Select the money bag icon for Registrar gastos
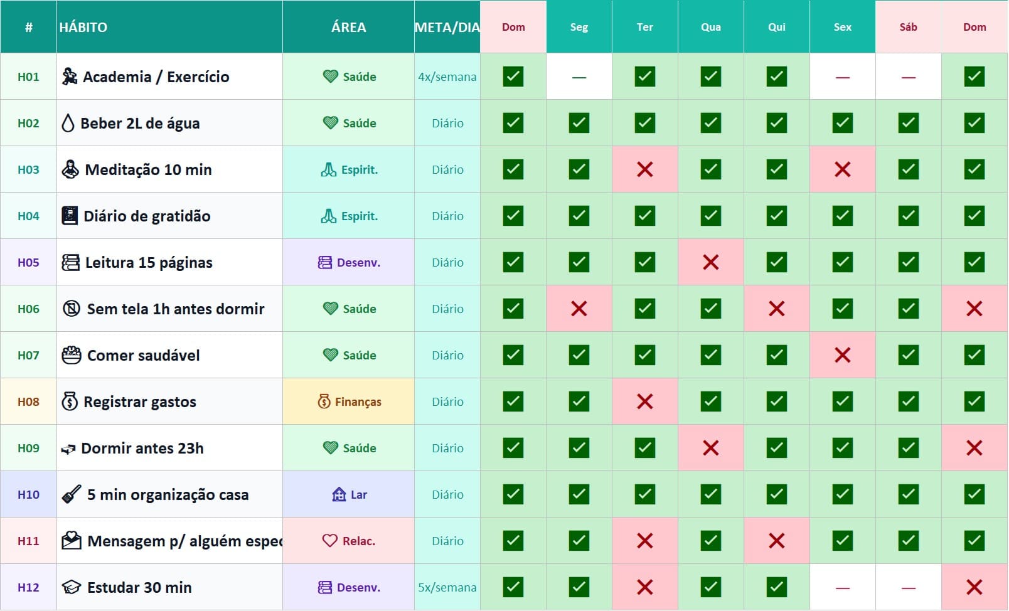 click(70, 401)
